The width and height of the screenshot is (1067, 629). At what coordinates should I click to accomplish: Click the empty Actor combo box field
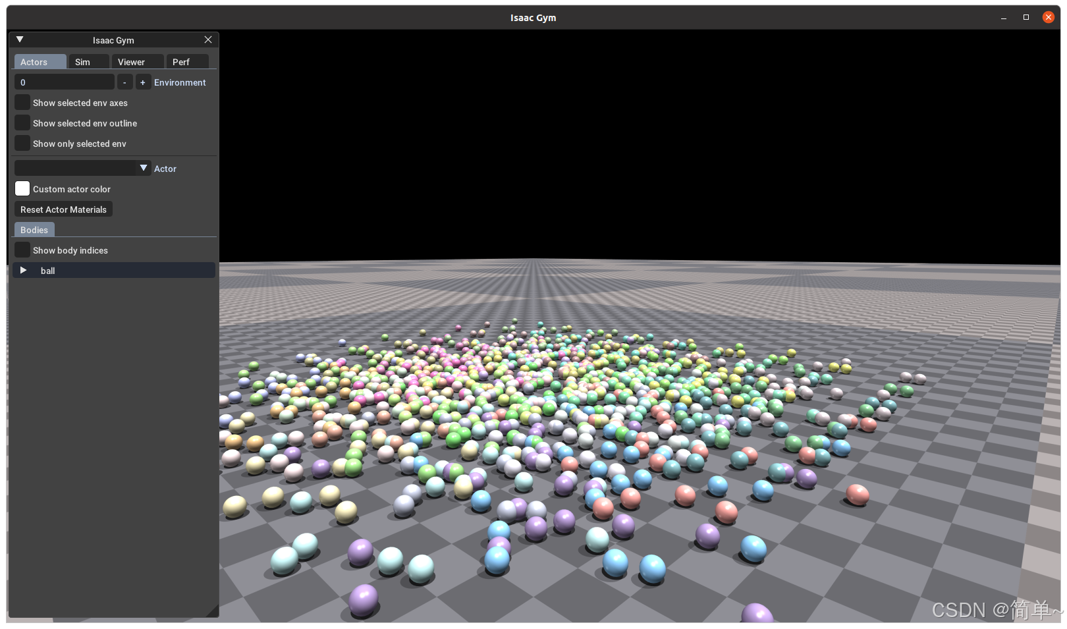click(74, 169)
